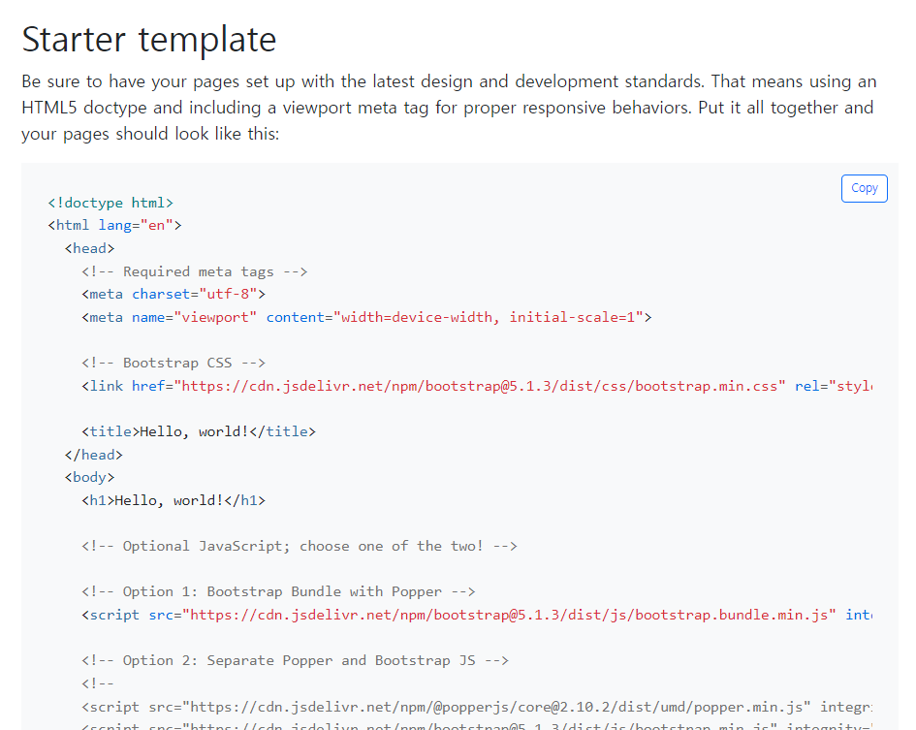Click the meta charset="utf-8" line

174,294
